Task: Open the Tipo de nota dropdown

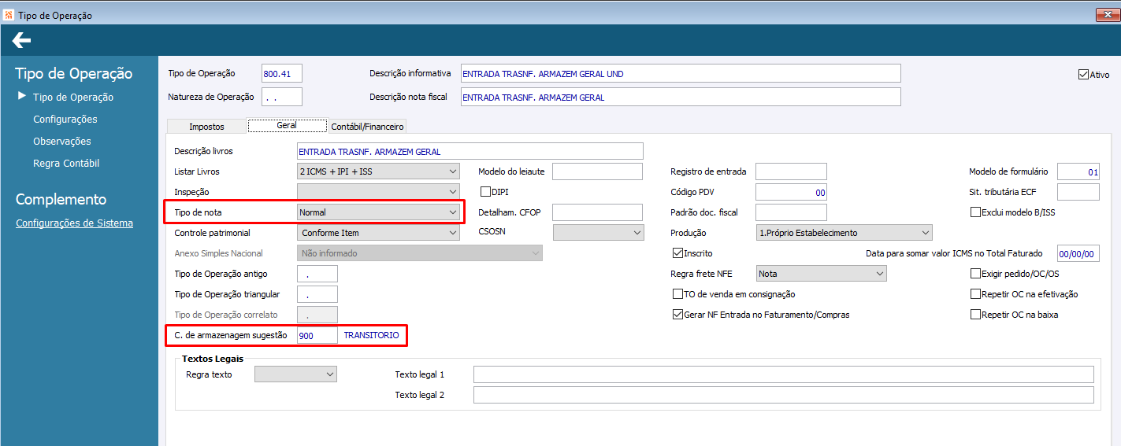Action: click(378, 212)
